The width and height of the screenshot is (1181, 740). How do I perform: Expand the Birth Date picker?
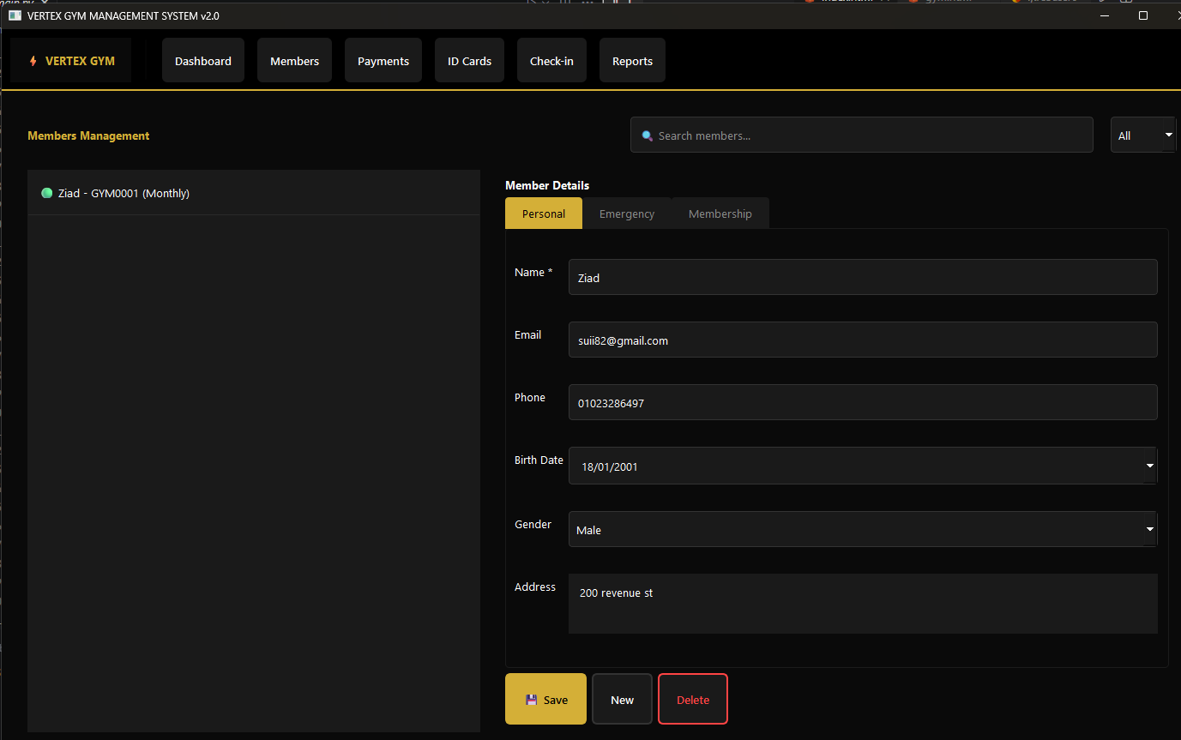pos(1149,466)
